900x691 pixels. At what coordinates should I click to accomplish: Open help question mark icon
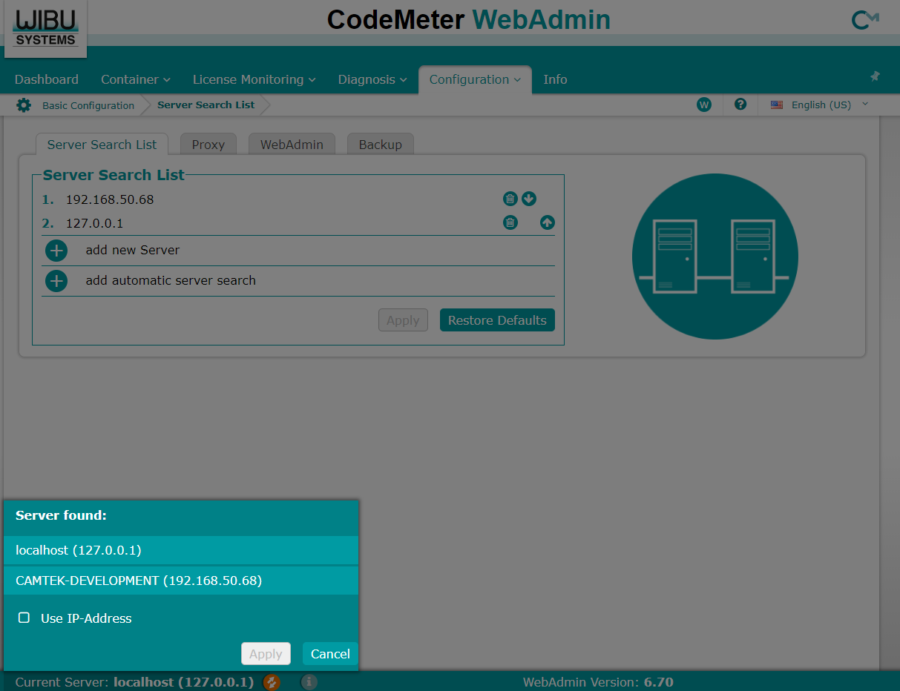click(x=740, y=104)
